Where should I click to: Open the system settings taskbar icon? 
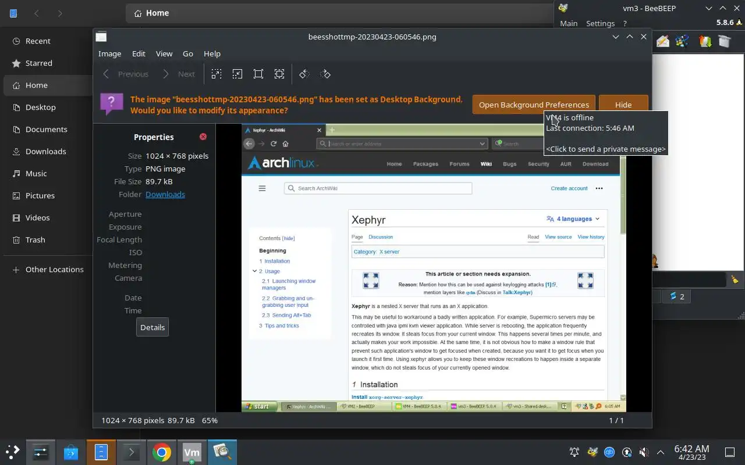point(41,452)
